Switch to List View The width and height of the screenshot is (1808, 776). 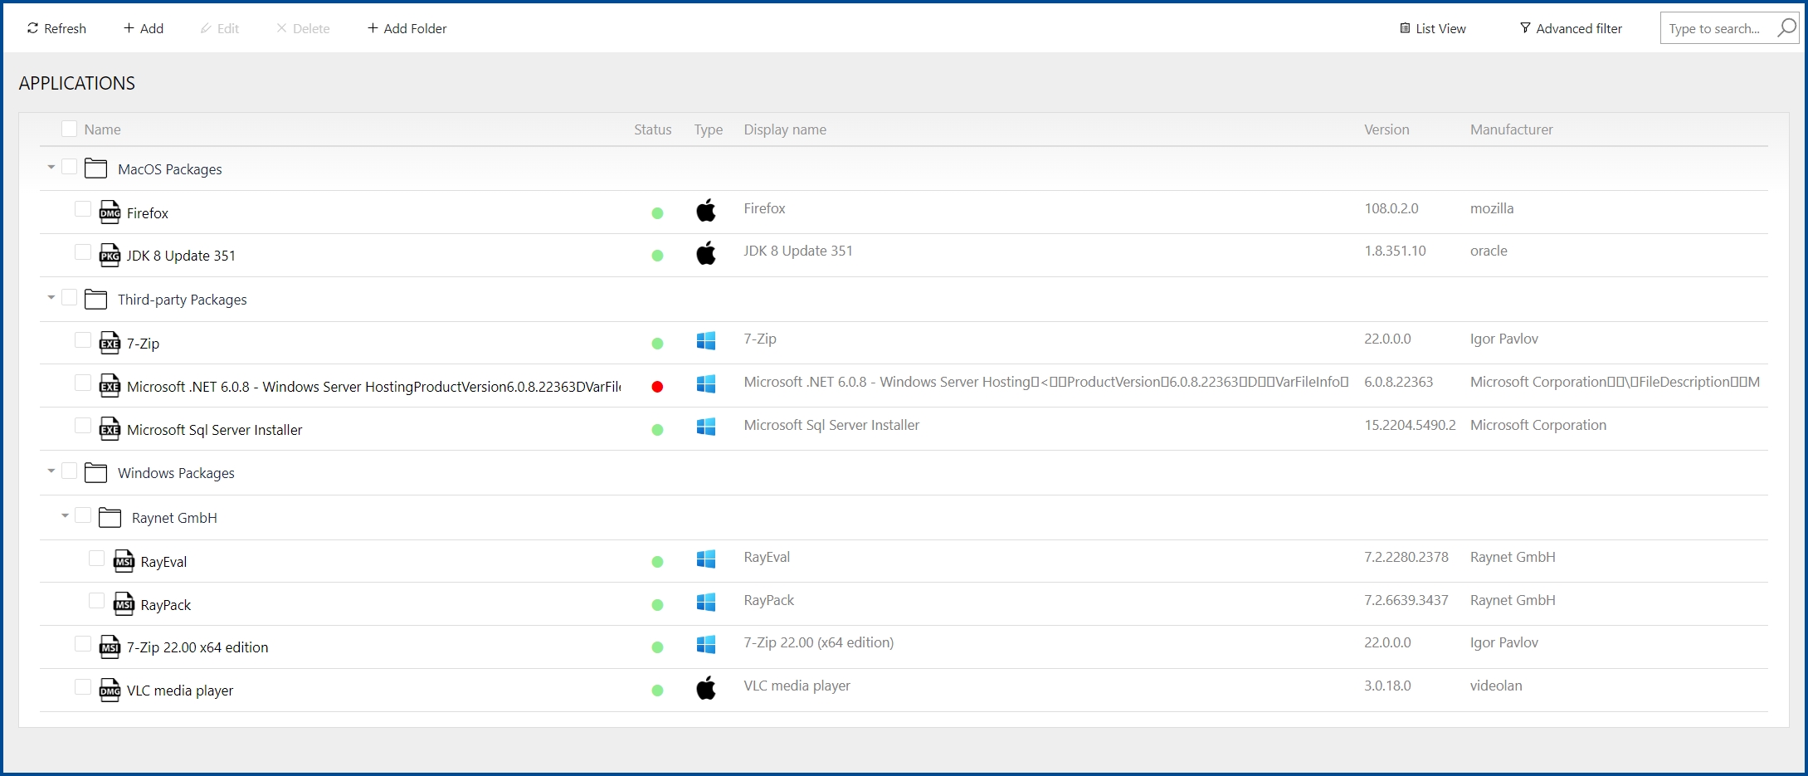click(x=1433, y=28)
